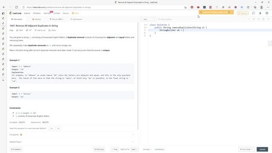272x153 pixels.
Task: Answer No to seen in interview
Action: (58, 128)
